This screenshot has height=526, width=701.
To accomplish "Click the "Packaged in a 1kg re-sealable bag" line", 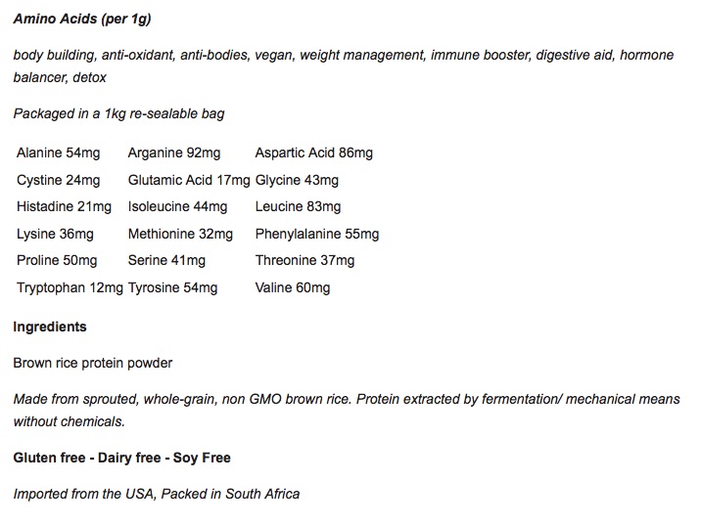I will (x=118, y=113).
